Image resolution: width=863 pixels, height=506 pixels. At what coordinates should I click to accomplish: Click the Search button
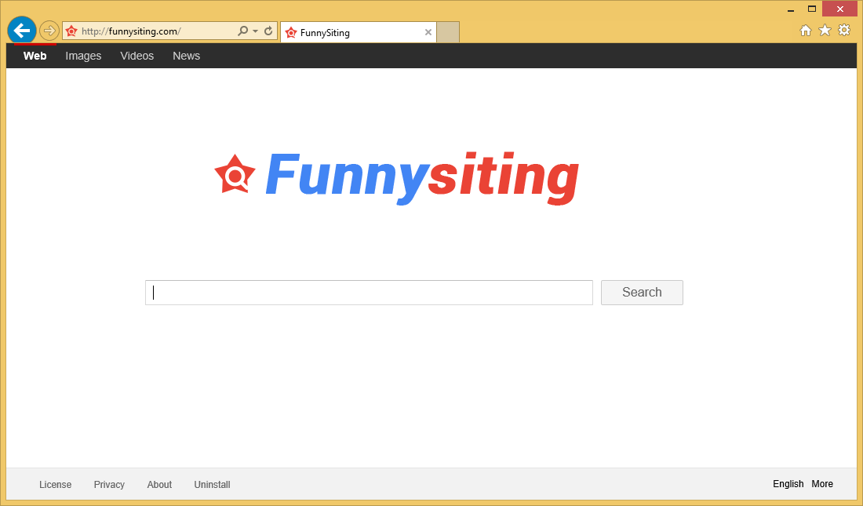(x=642, y=292)
